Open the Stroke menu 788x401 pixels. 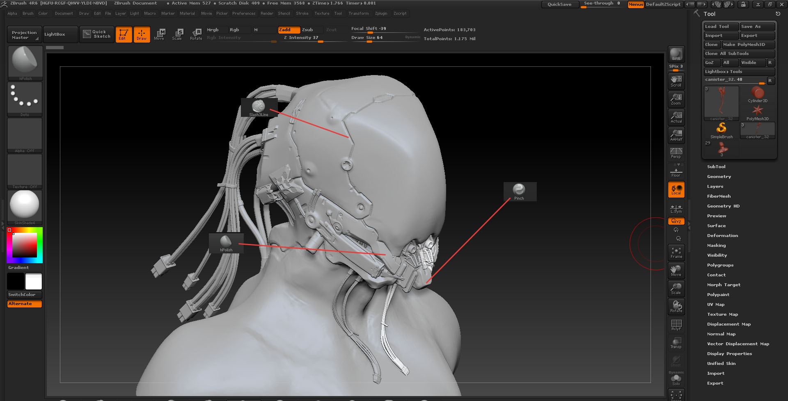[x=302, y=14]
